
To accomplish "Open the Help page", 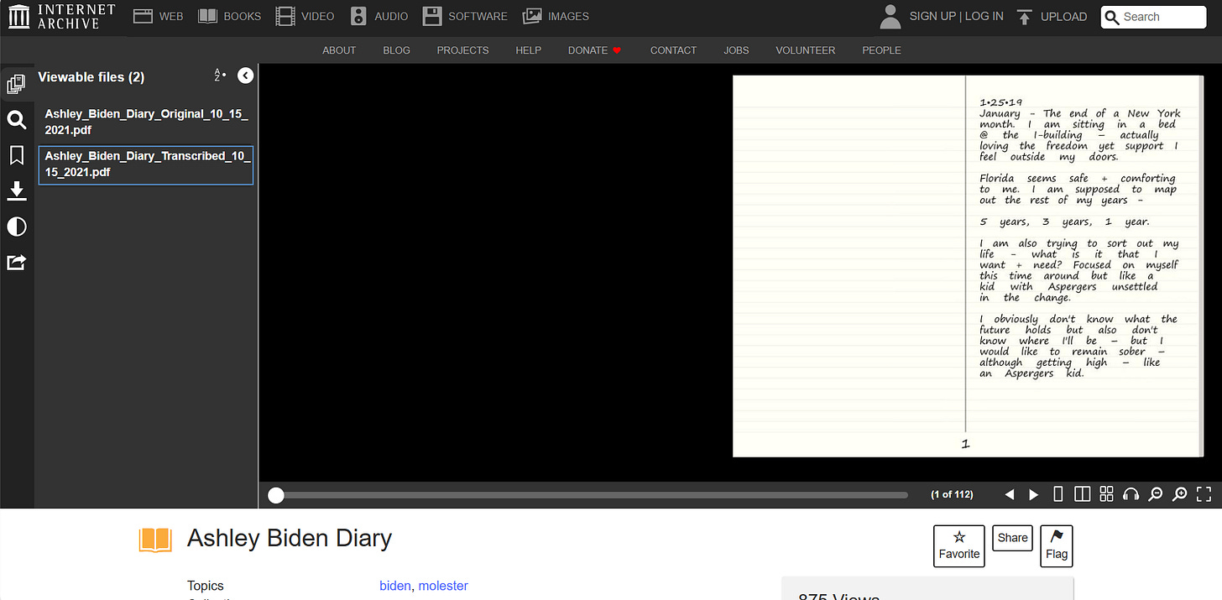I will point(528,50).
